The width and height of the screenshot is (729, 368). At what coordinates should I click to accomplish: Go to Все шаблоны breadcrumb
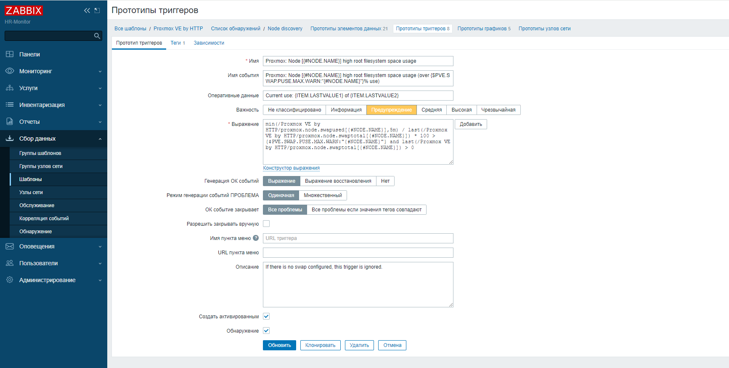[x=130, y=29]
